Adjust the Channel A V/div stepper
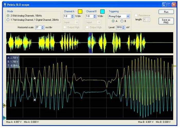Image resolution: width=180 pixels, height=128 pixels. point(73,16)
